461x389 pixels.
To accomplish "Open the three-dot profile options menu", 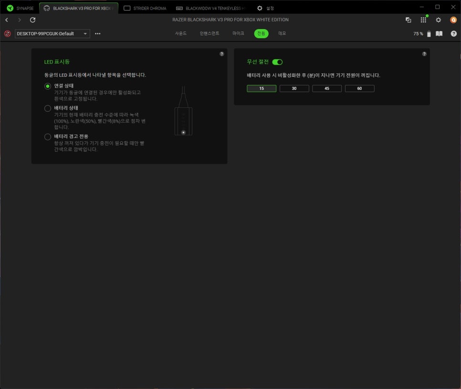I will tap(98, 34).
